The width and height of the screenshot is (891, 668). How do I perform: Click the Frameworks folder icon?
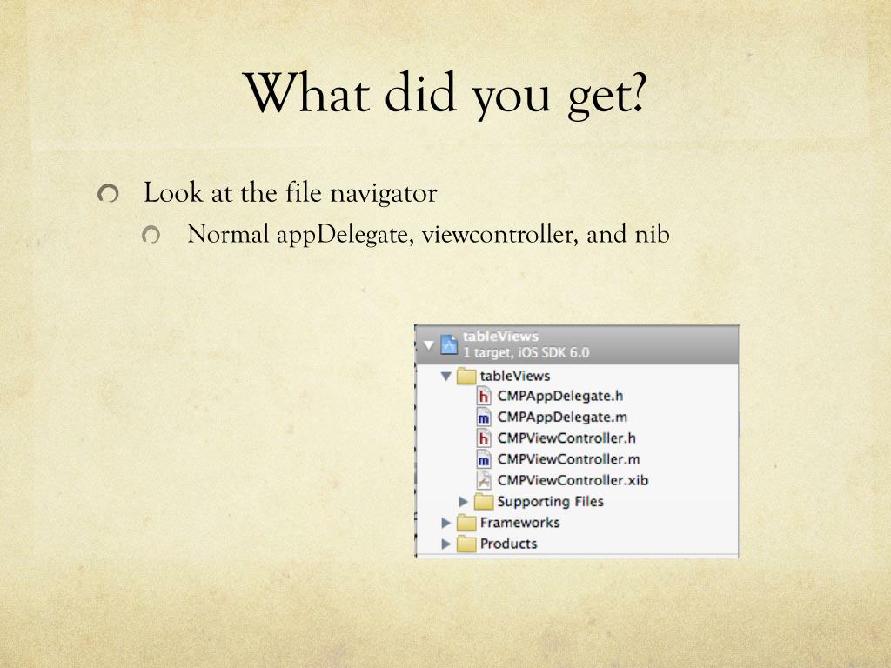[x=466, y=523]
